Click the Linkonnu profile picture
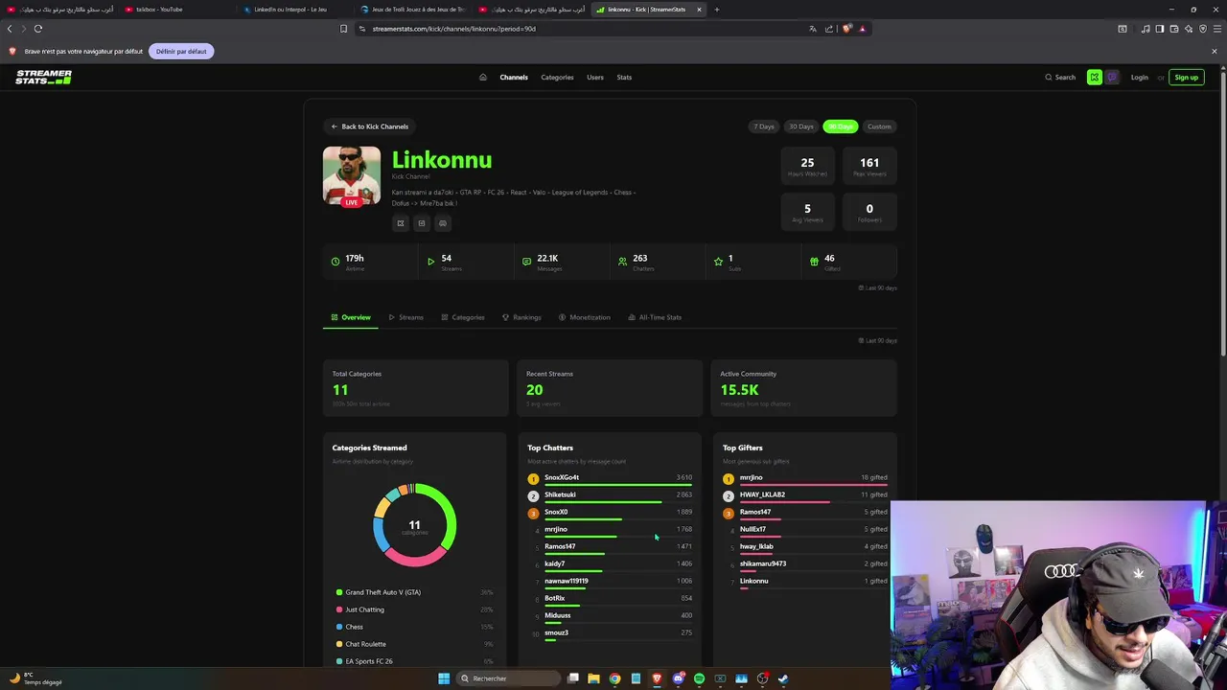Screen dimensions: 1227x690 [351, 175]
